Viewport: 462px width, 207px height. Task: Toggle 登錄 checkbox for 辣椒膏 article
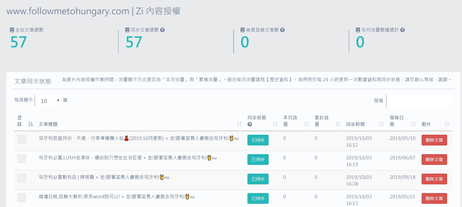[22, 178]
